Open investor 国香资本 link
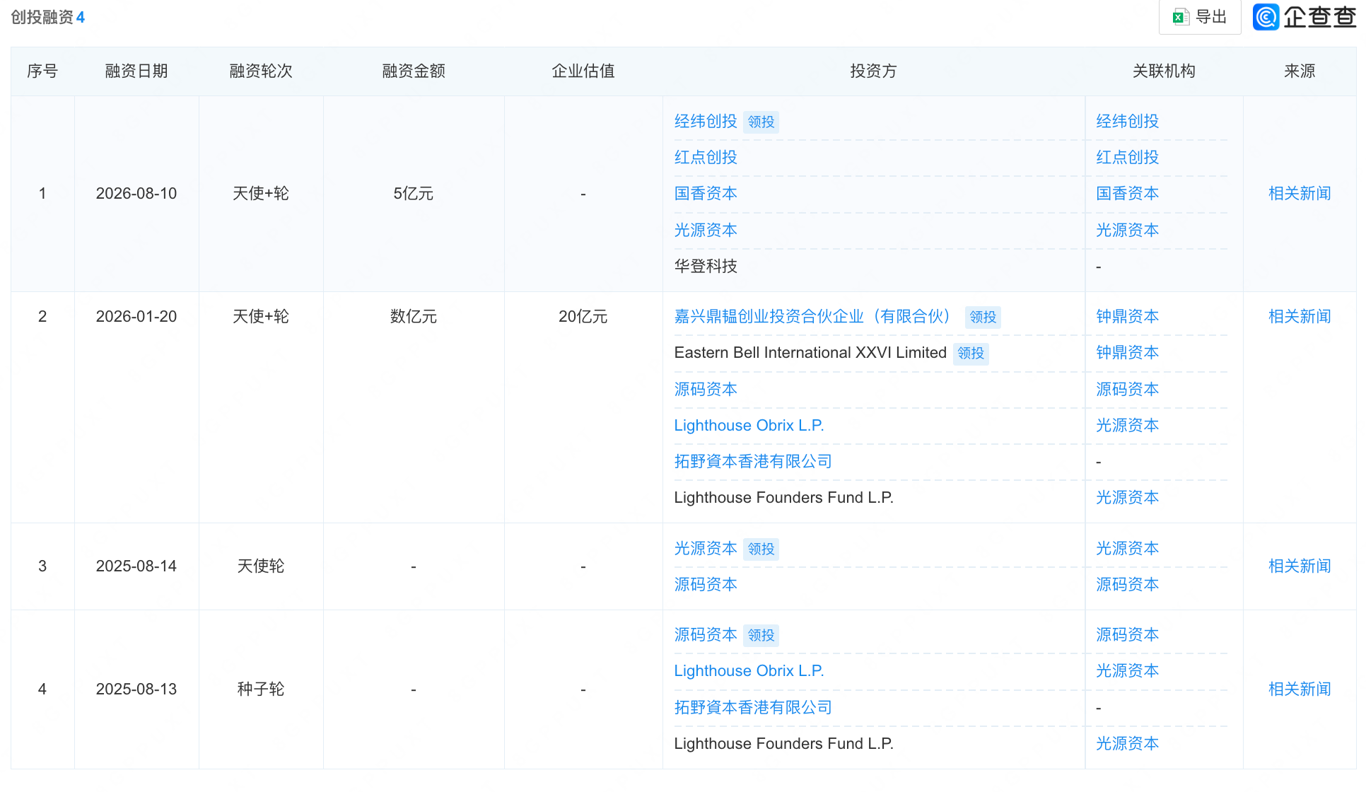The image size is (1366, 792). point(706,194)
